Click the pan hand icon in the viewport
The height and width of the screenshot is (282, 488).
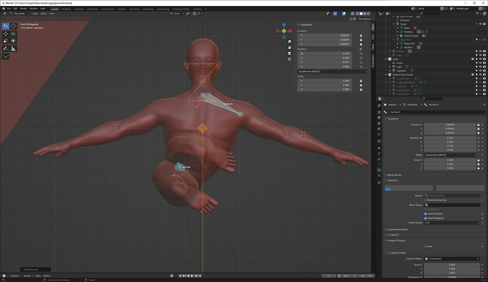point(289,47)
